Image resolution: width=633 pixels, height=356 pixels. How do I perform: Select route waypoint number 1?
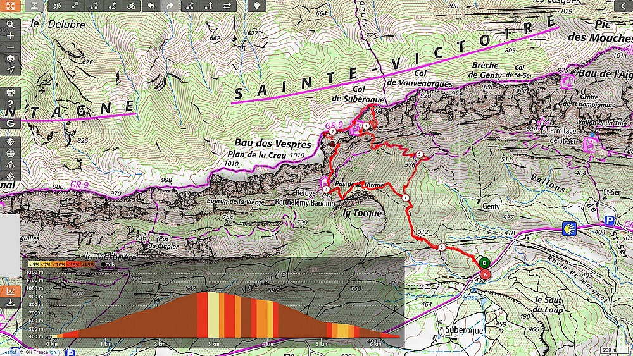pyautogui.click(x=405, y=197)
